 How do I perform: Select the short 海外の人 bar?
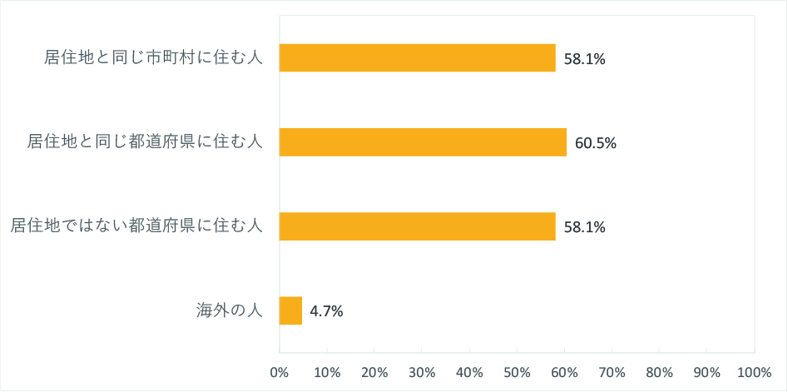[x=290, y=310]
